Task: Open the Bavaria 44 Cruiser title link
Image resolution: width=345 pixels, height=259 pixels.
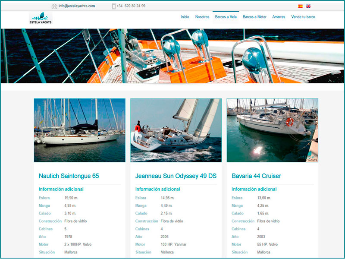Action: 256,176
